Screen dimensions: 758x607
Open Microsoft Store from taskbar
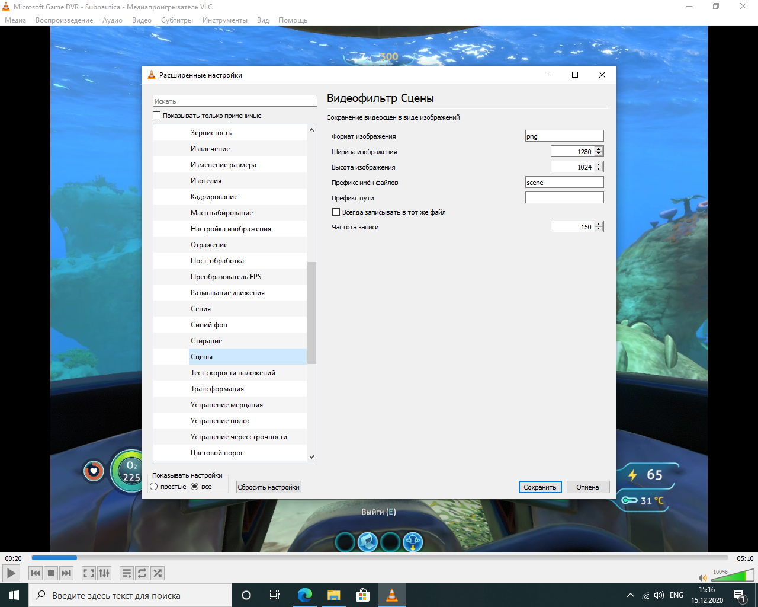pos(362,595)
